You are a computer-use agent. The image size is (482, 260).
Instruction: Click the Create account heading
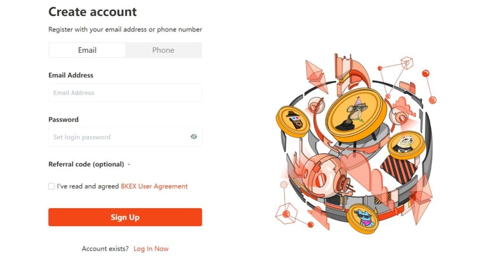[93, 12]
